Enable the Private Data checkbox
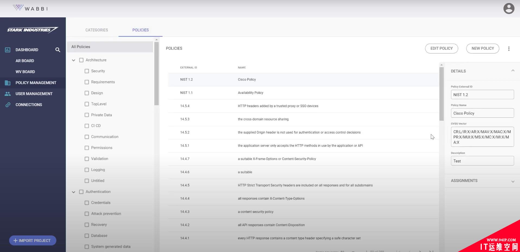The width and height of the screenshot is (520, 252). coord(87,115)
